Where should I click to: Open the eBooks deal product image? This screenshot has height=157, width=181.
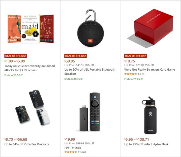31,29
